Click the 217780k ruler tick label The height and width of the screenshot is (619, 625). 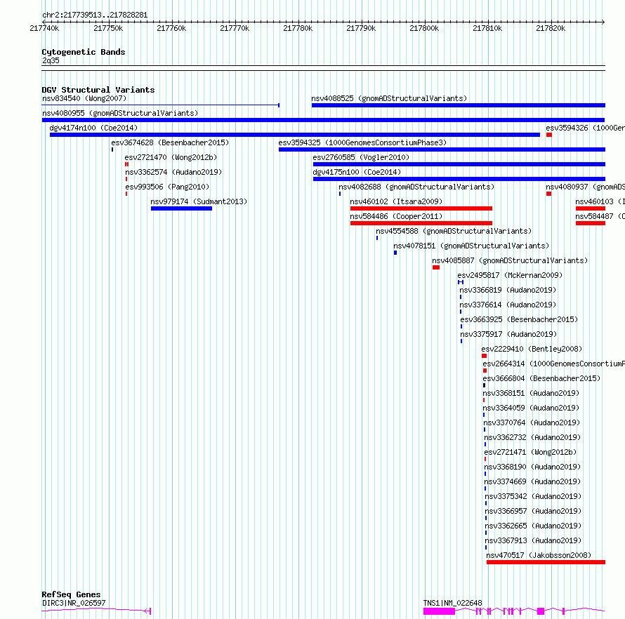[x=298, y=28]
